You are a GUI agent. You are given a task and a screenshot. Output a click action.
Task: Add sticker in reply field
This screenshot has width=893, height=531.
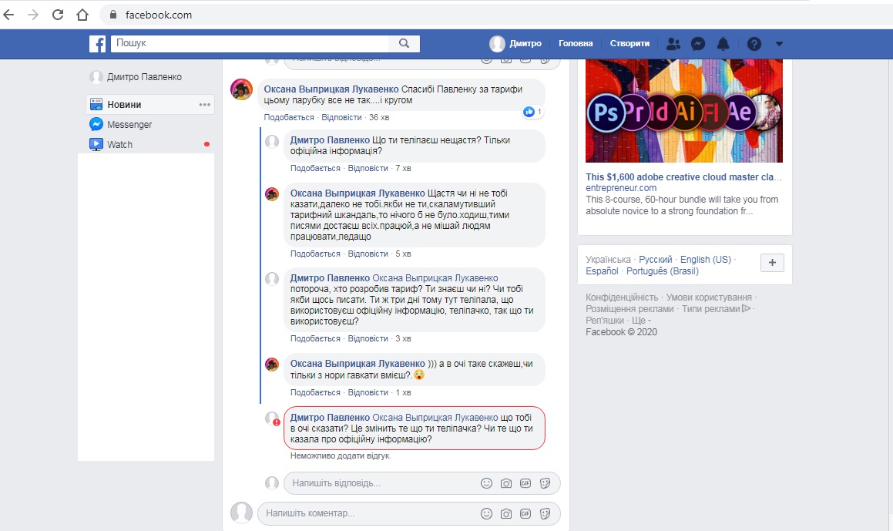click(545, 483)
